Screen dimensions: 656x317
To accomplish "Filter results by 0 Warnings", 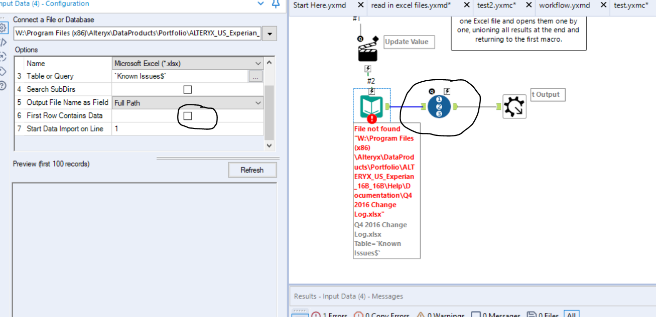I will click(440, 315).
